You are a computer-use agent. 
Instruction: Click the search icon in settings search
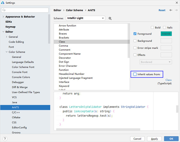6,10
